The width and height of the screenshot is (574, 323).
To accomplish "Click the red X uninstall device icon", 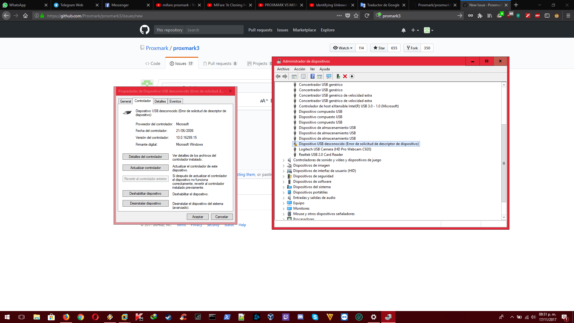I will [x=345, y=77].
